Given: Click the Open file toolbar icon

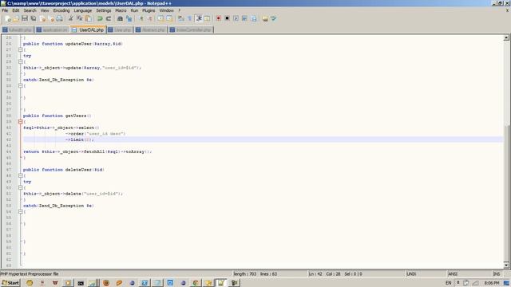Looking at the screenshot, I should pos(16,18).
